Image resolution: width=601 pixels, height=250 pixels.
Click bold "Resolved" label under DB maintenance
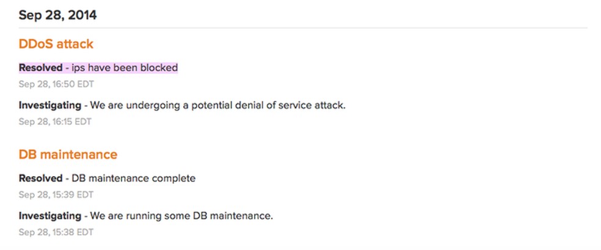40,178
